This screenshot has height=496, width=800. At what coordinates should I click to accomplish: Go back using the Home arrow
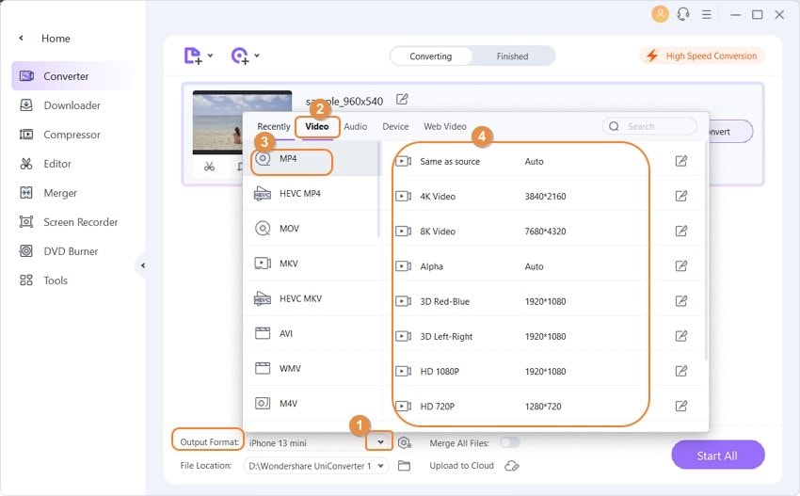pyautogui.click(x=21, y=38)
